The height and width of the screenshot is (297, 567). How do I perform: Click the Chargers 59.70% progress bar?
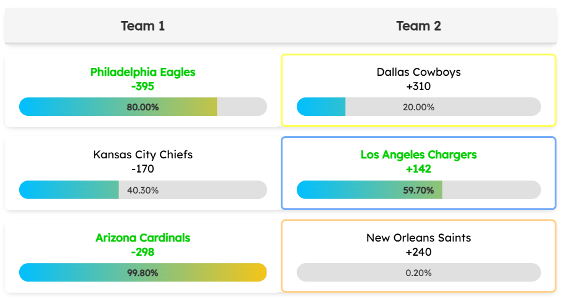coord(418,190)
